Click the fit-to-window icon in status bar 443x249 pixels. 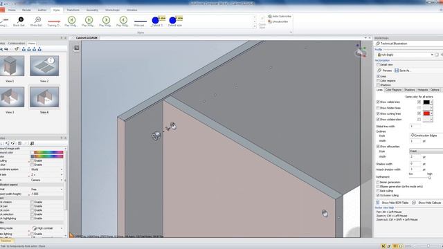pos(401,246)
